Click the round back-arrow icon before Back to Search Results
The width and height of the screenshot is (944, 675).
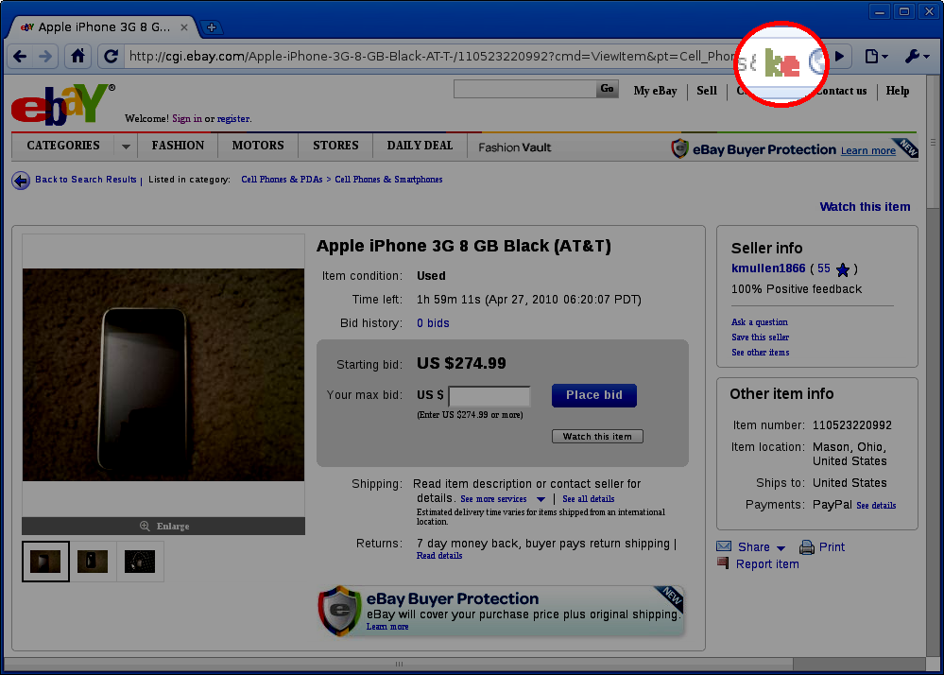pos(21,180)
